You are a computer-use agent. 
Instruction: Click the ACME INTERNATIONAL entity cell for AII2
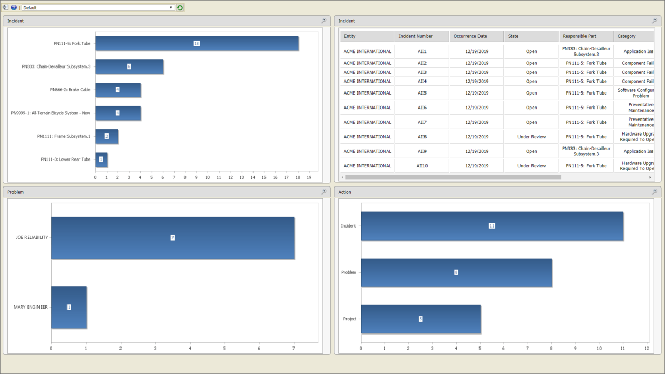pyautogui.click(x=367, y=63)
